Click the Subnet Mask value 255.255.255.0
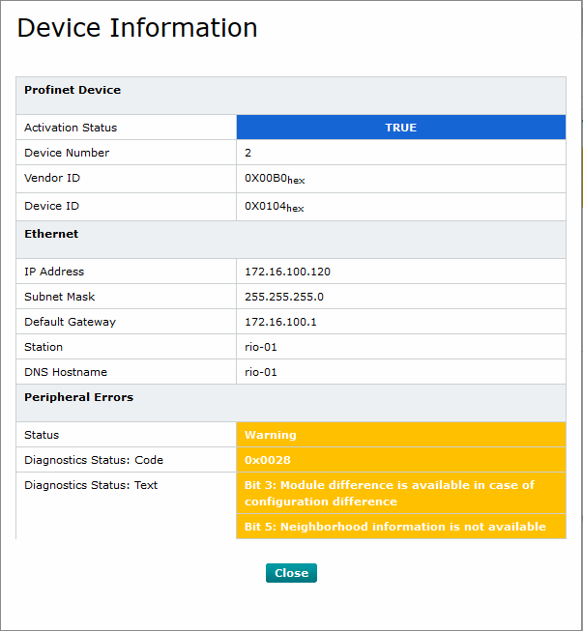583x631 pixels. 284,297
